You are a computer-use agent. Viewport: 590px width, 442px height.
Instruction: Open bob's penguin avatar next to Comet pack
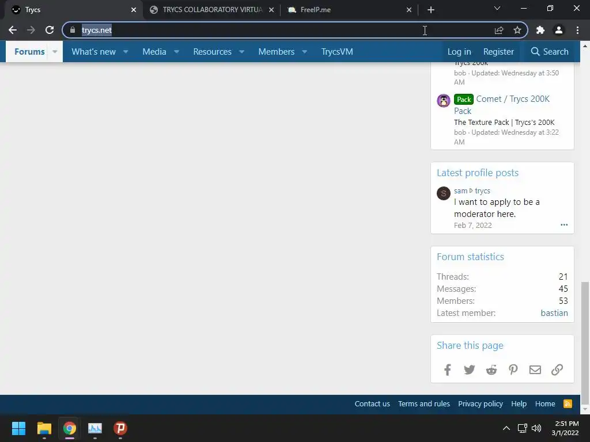[444, 101]
